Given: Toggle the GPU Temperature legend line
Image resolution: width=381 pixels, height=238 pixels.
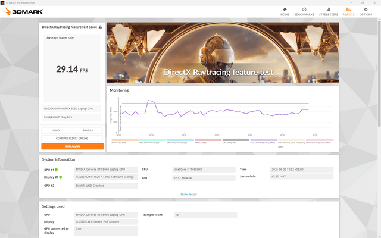Looking at the screenshot, I should pos(180,142).
